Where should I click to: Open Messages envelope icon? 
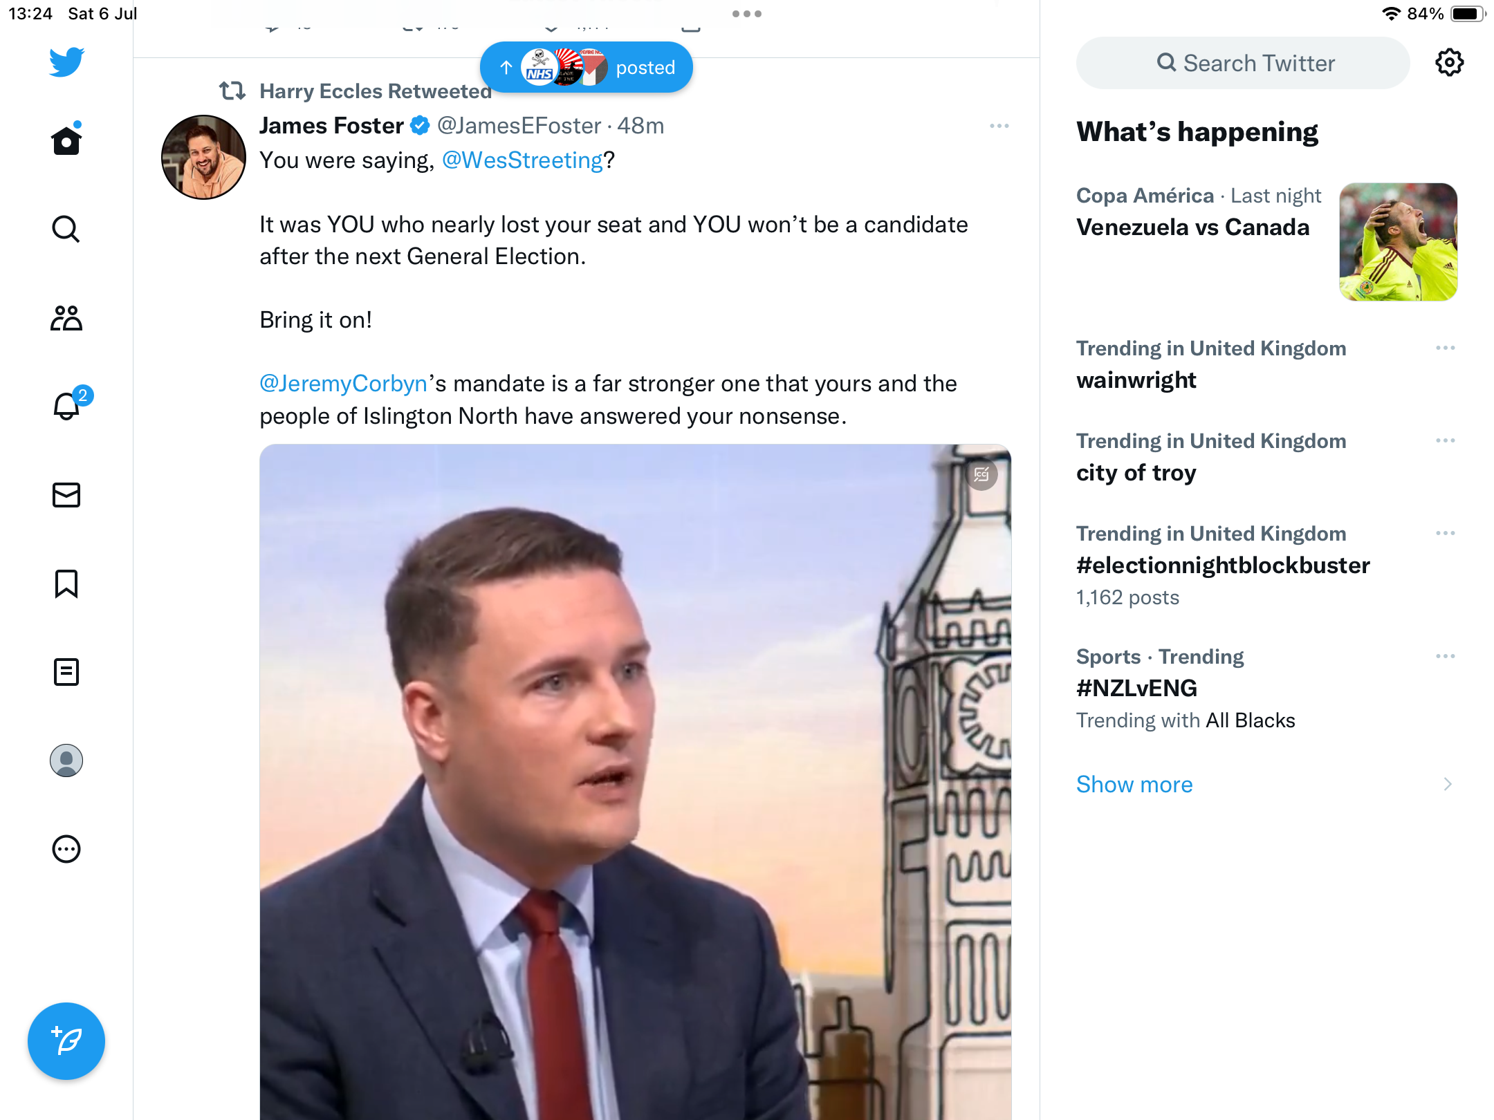66,495
